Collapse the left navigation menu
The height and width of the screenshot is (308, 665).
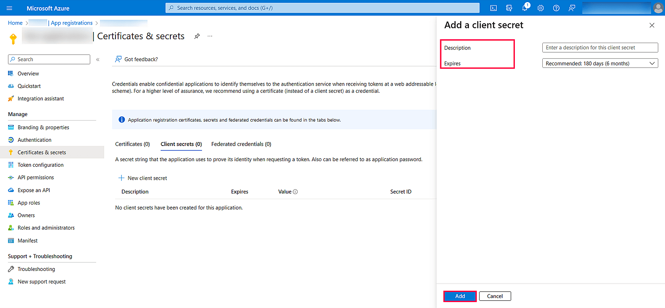pos(98,59)
